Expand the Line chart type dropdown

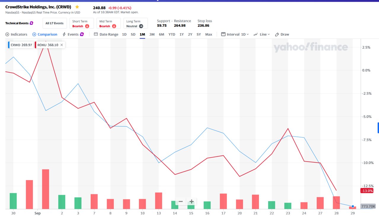click(x=262, y=34)
